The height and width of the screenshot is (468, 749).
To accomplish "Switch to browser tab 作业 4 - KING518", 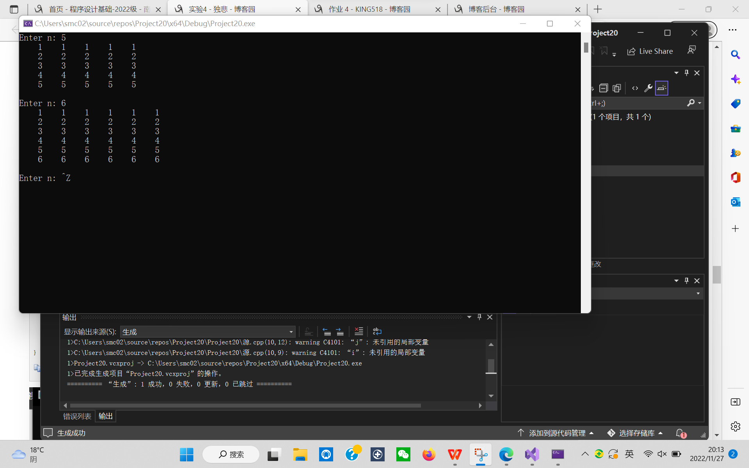I will pyautogui.click(x=369, y=9).
